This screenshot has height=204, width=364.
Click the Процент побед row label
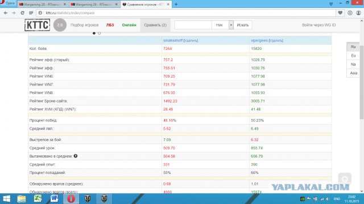pos(43,121)
